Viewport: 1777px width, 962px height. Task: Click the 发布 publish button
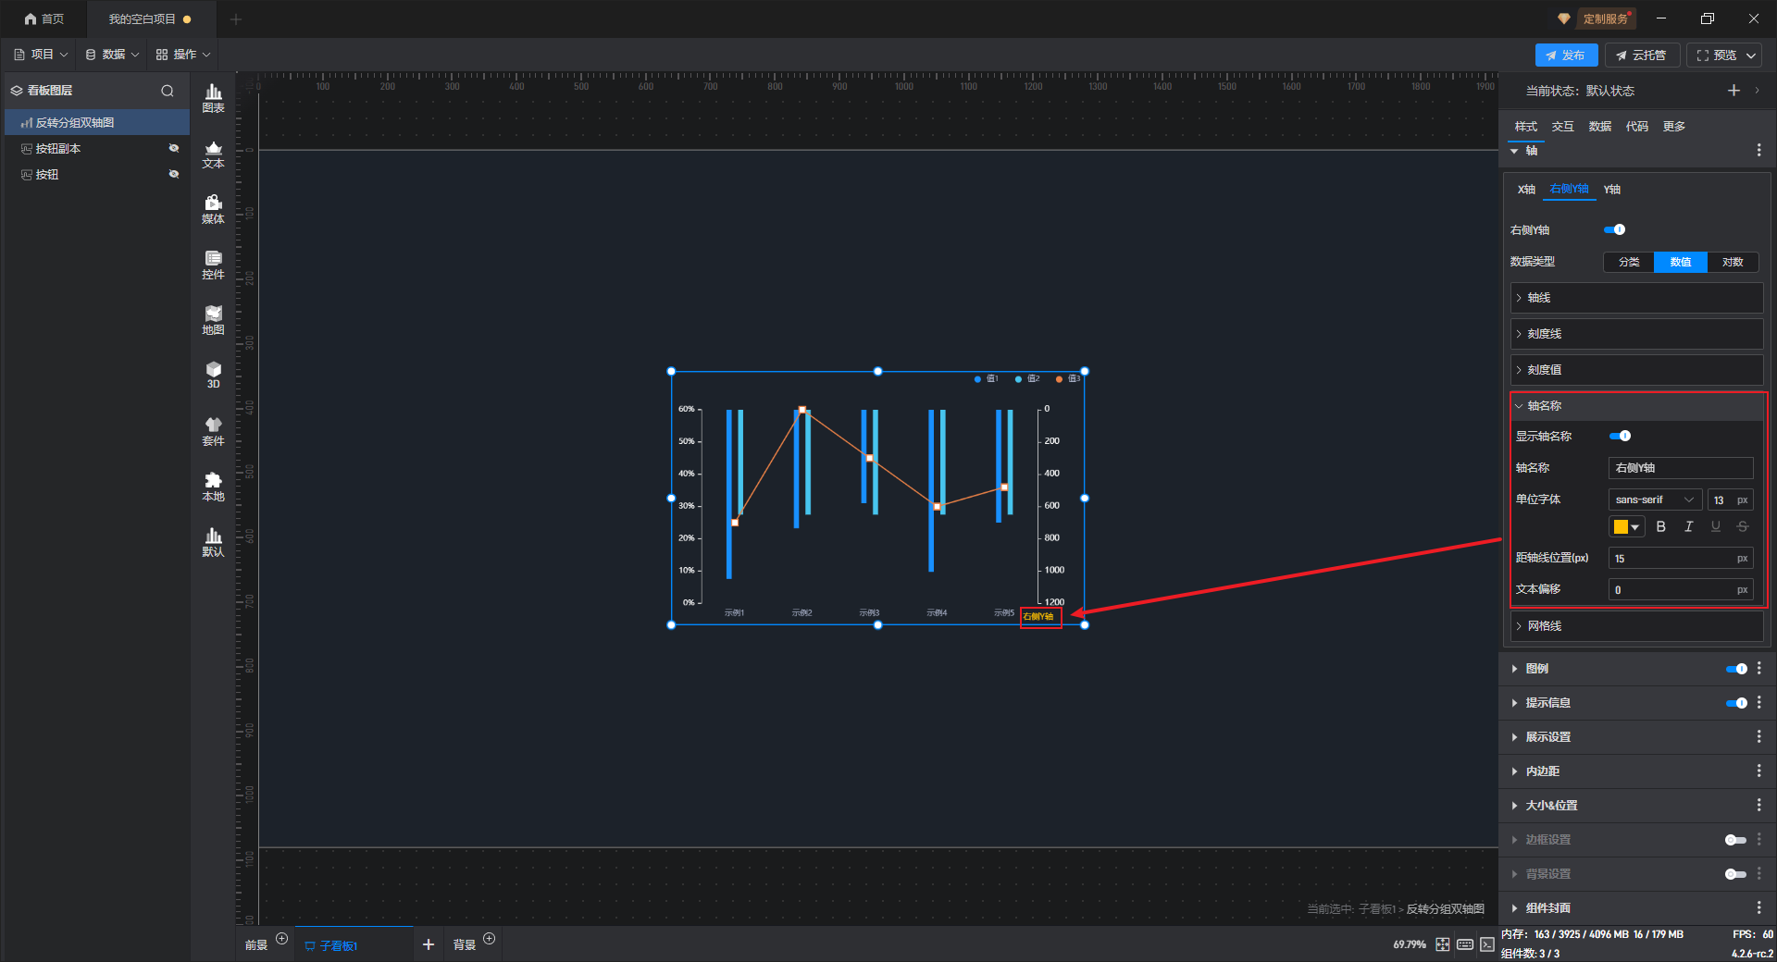tap(1566, 55)
